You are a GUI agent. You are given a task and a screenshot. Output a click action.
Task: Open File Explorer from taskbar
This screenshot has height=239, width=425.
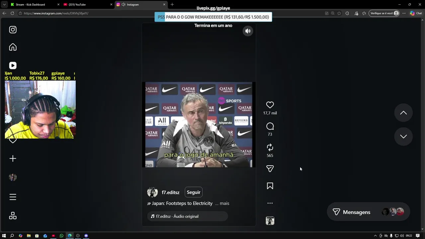tap(29, 236)
